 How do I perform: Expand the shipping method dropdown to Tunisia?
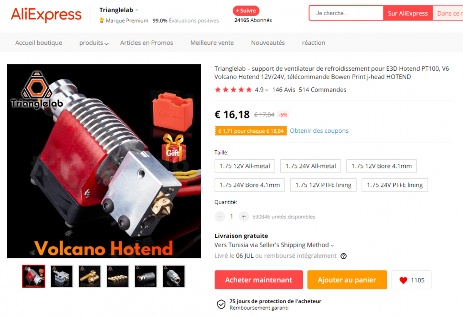click(x=332, y=245)
